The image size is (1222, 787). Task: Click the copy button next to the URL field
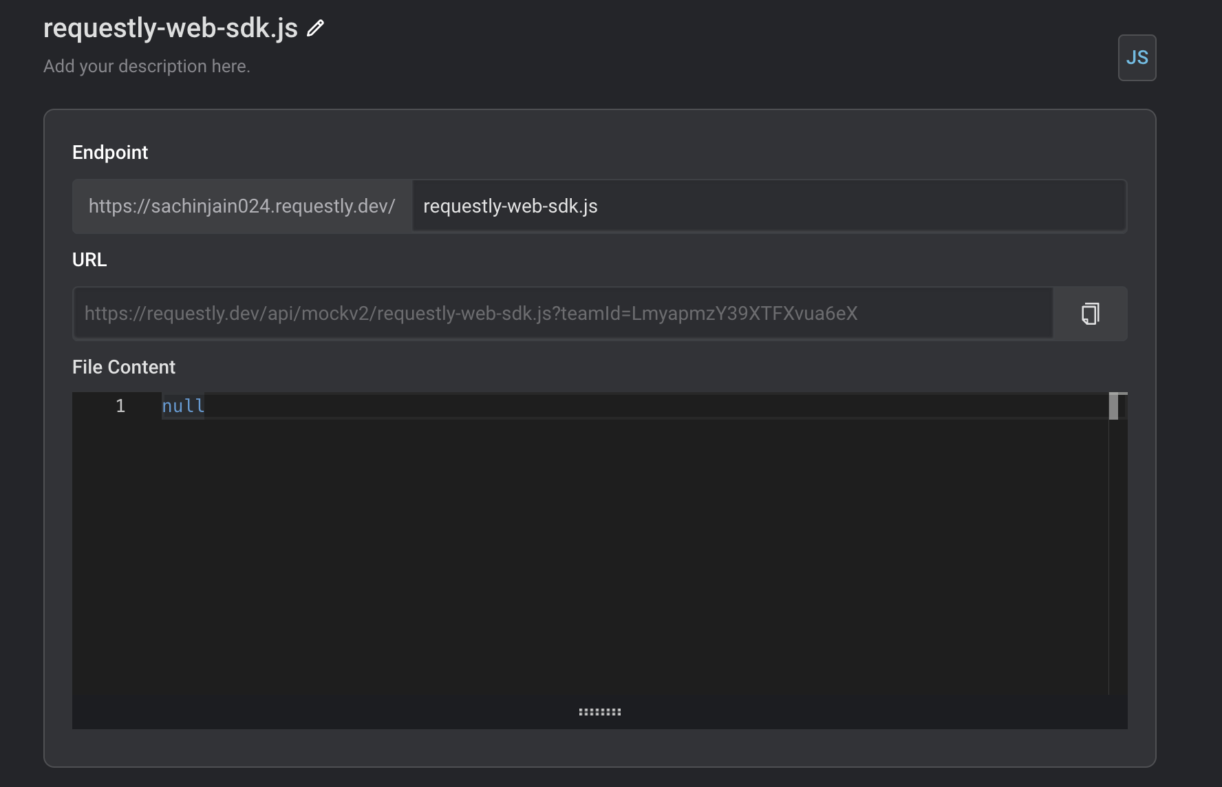coord(1090,313)
